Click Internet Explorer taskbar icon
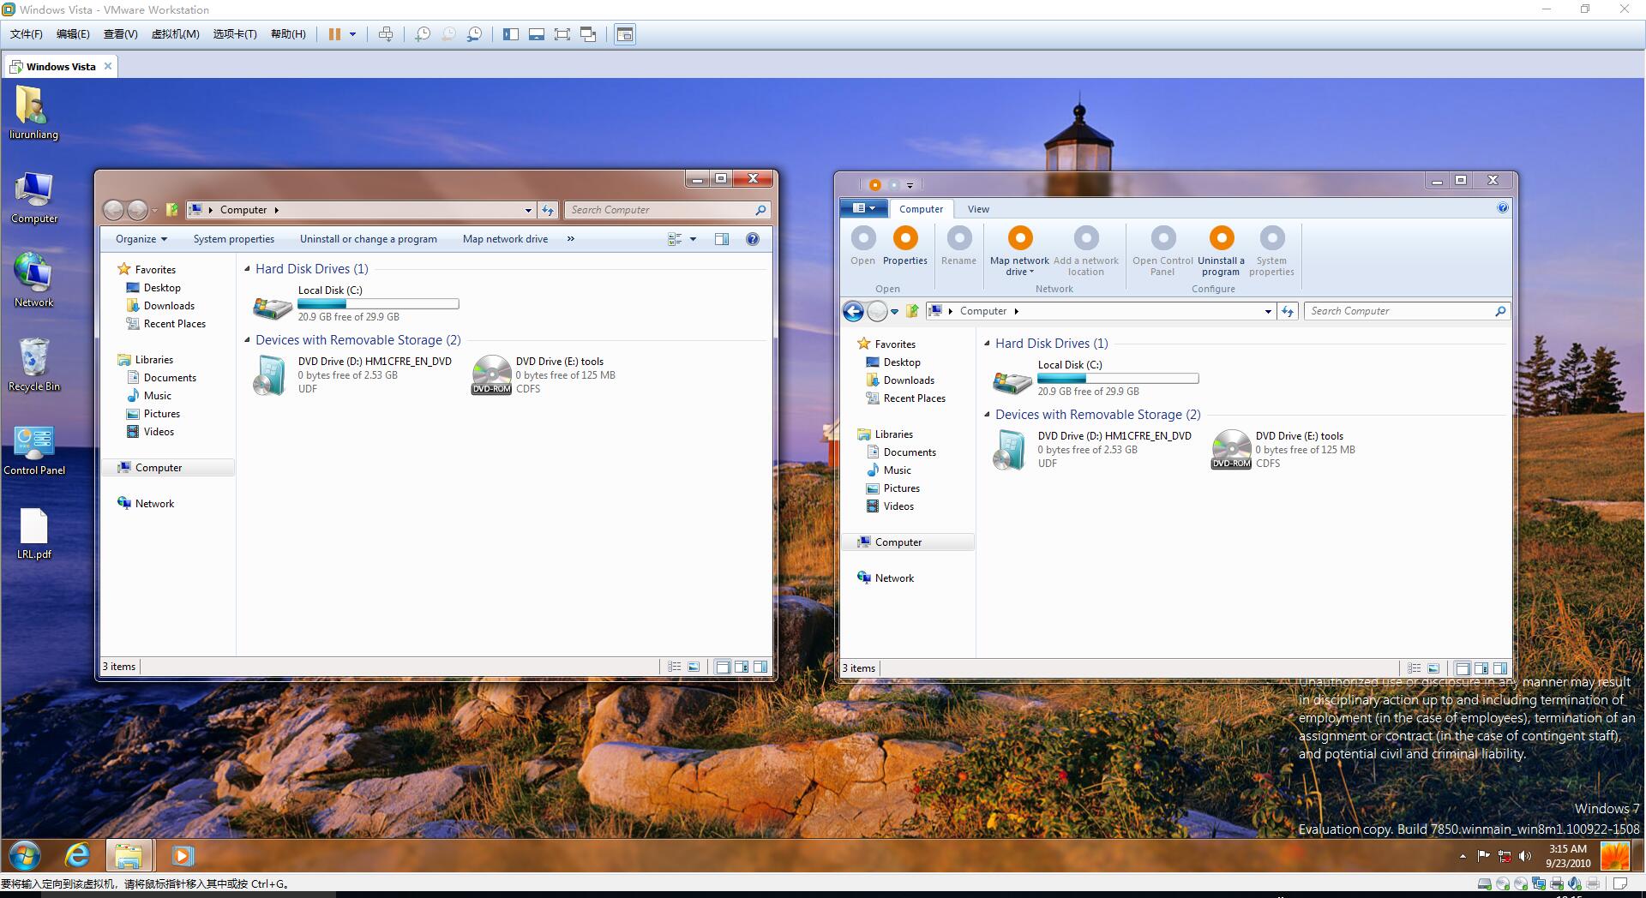 pos(77,855)
